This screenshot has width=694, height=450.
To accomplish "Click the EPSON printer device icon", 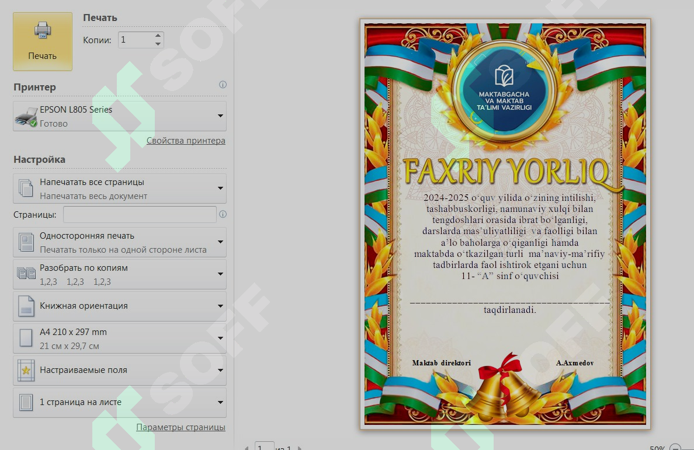I will (x=26, y=115).
